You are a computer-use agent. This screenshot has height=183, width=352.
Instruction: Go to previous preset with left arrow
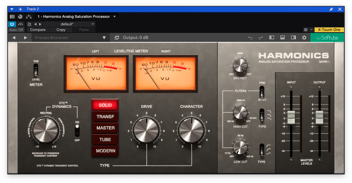pyautogui.click(x=35, y=24)
